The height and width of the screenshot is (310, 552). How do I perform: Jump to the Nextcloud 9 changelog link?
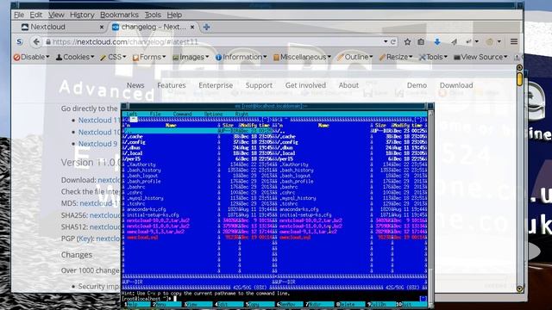[97, 144]
